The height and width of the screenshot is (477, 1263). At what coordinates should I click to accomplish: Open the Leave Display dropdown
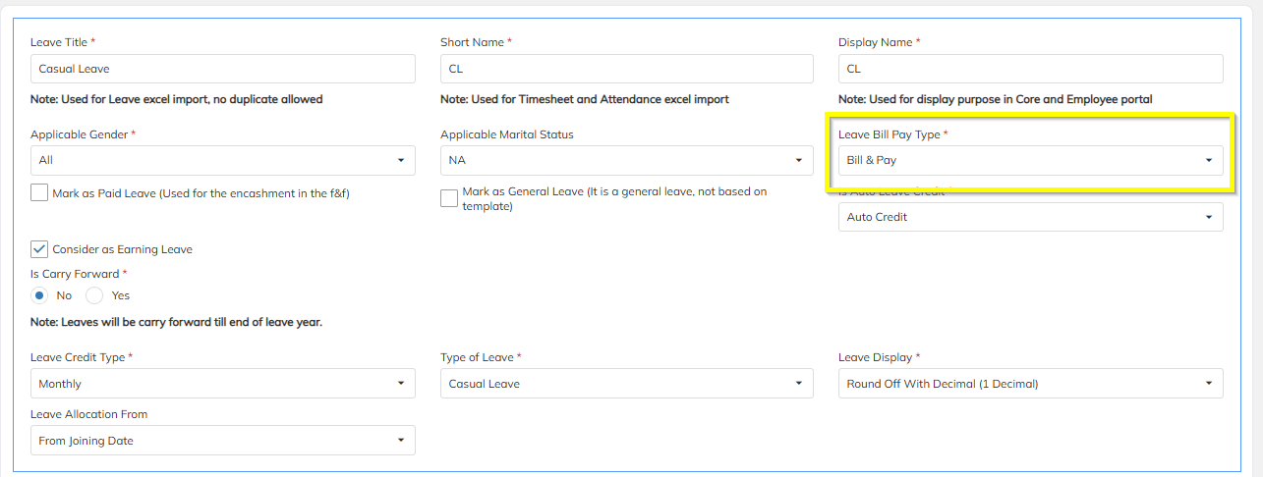coord(1030,384)
